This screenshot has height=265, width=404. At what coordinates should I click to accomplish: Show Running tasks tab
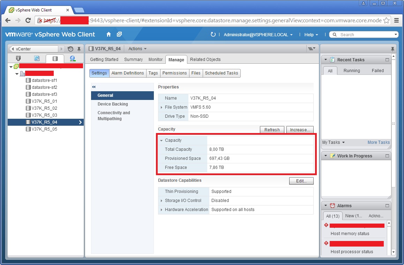coord(352,70)
